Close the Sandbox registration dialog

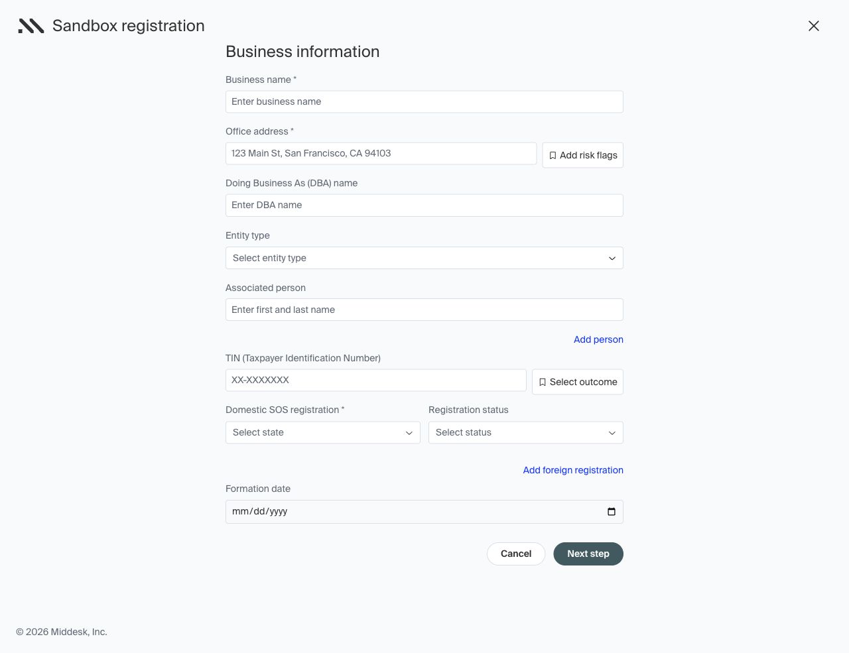(x=814, y=26)
